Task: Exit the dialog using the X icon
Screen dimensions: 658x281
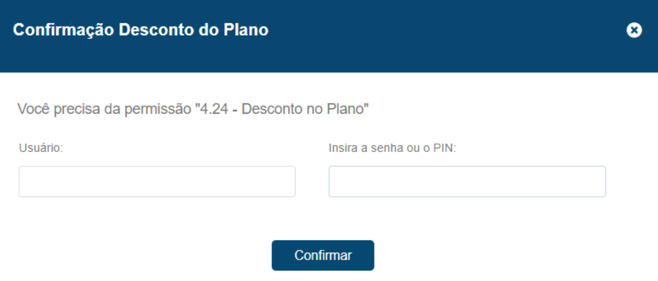Action: [x=634, y=31]
